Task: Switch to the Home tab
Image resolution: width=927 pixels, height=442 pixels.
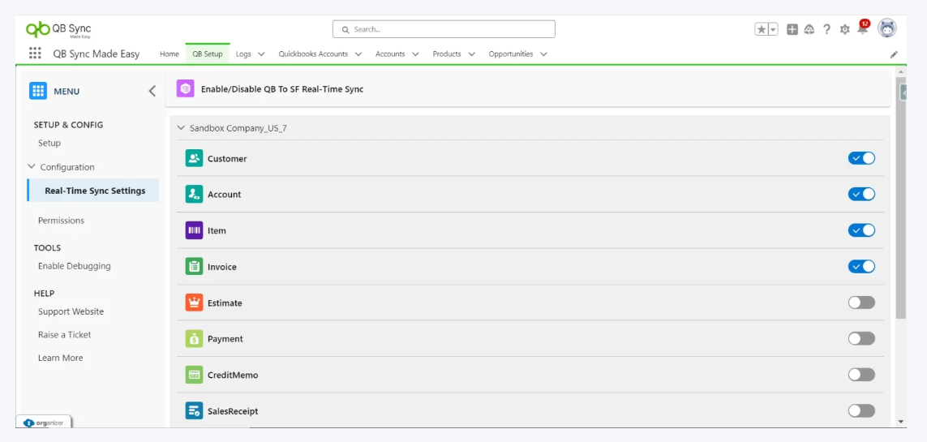Action: point(169,54)
